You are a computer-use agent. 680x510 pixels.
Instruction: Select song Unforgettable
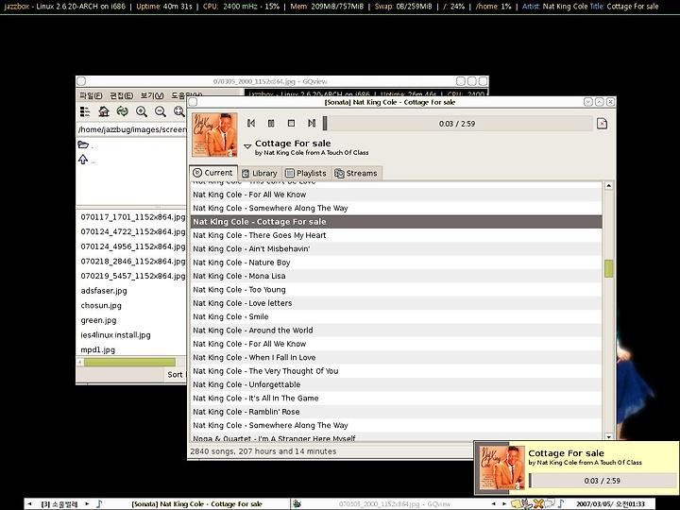point(396,384)
